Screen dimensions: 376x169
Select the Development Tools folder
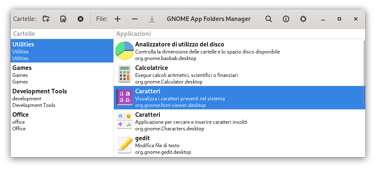click(x=62, y=98)
